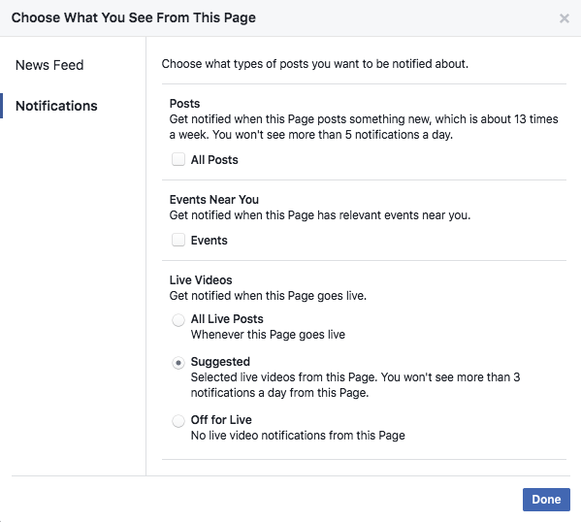
Task: Click "No live video notifications" description text
Action: coord(298,436)
